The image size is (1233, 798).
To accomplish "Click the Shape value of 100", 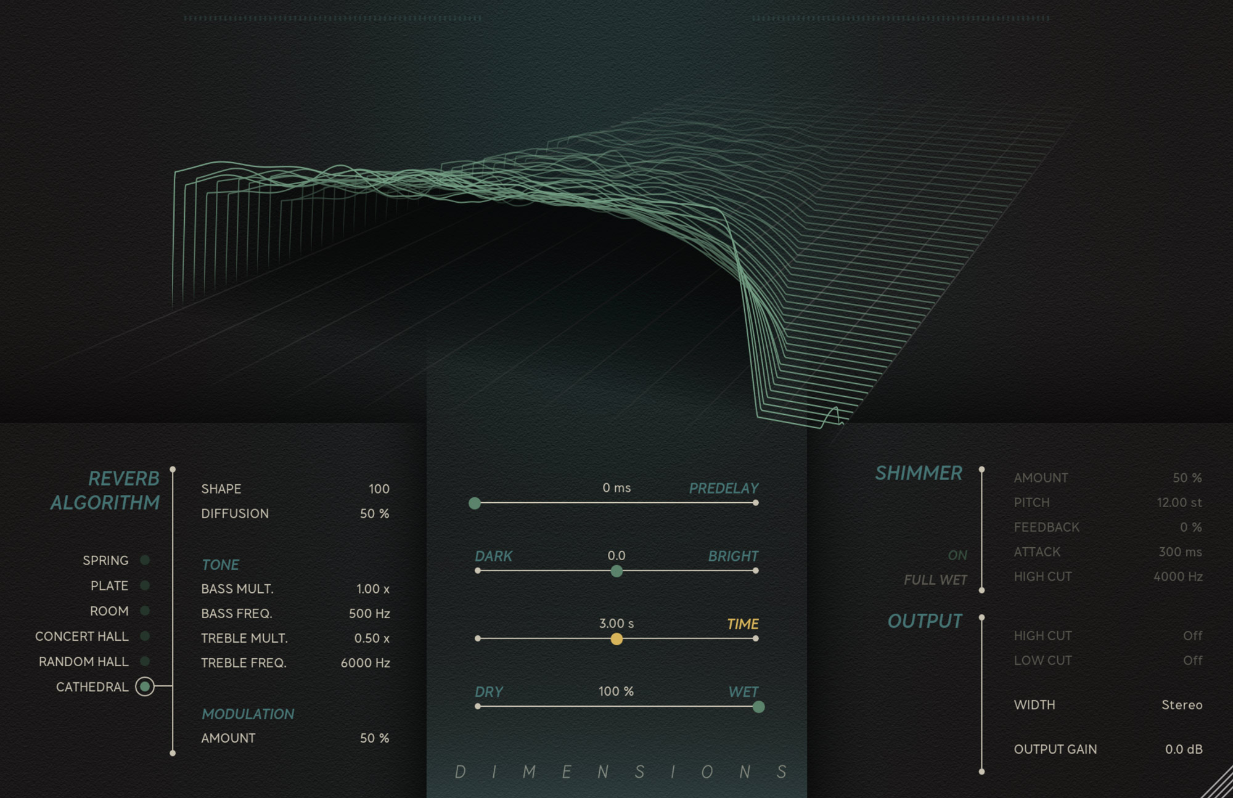I will point(379,489).
